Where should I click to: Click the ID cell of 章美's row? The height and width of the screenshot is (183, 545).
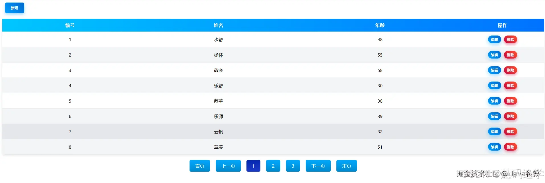point(70,147)
